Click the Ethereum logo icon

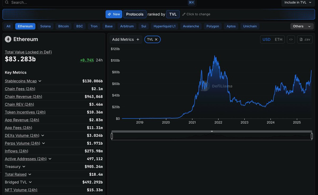[x=8, y=39]
